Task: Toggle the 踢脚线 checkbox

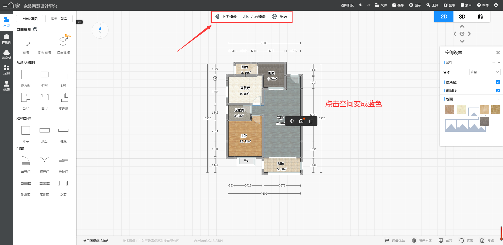Action: 498,90
